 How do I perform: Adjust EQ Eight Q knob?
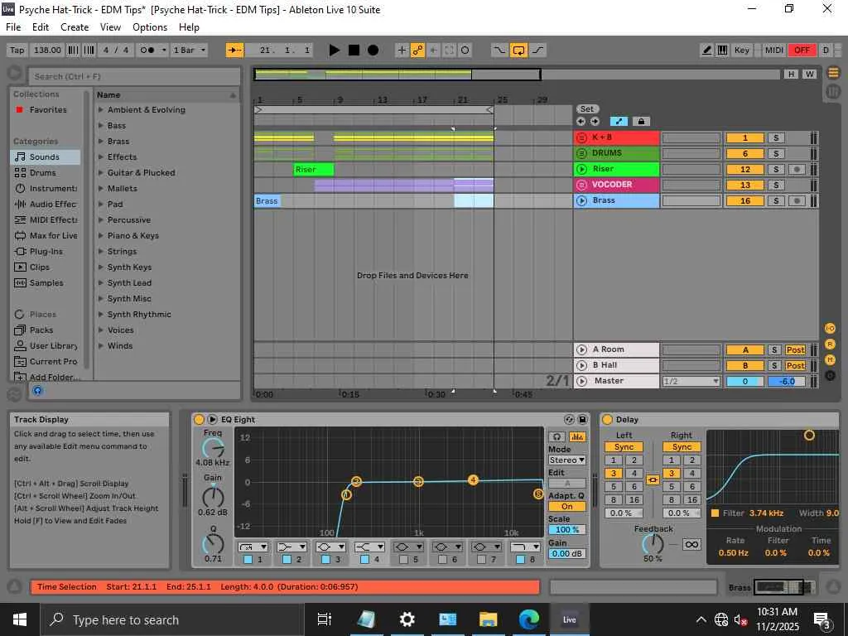point(213,544)
